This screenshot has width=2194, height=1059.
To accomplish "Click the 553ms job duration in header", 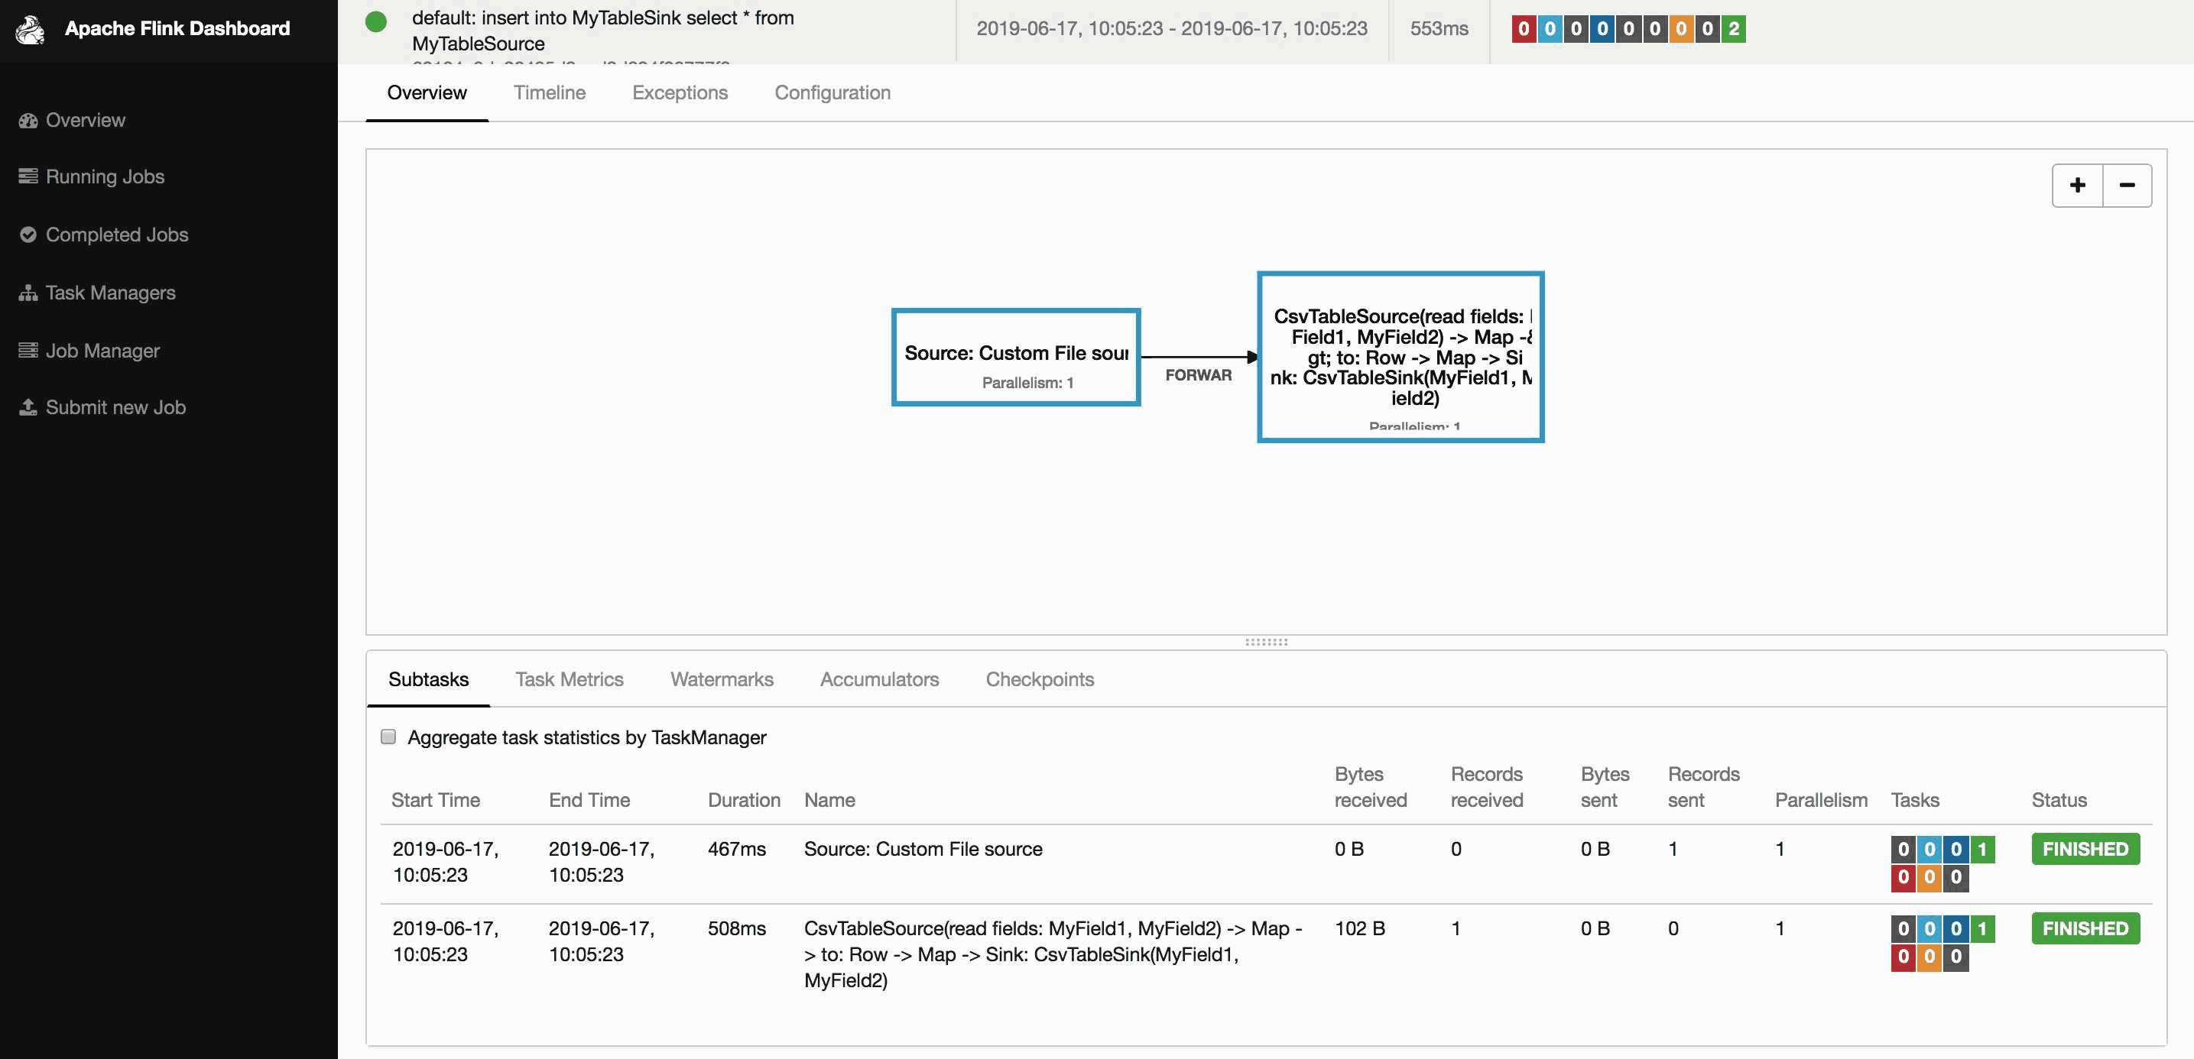I will (1439, 29).
